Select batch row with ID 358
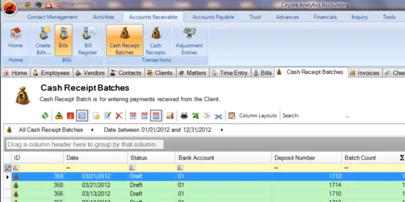This screenshot has height=202, width=405. pyautogui.click(x=208, y=185)
